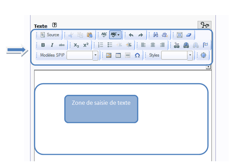
Task: Toggle italic formatting
Action: (x=52, y=45)
